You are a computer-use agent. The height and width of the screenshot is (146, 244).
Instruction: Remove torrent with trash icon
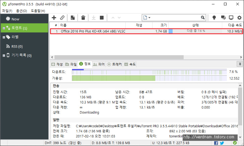pos(83,17)
